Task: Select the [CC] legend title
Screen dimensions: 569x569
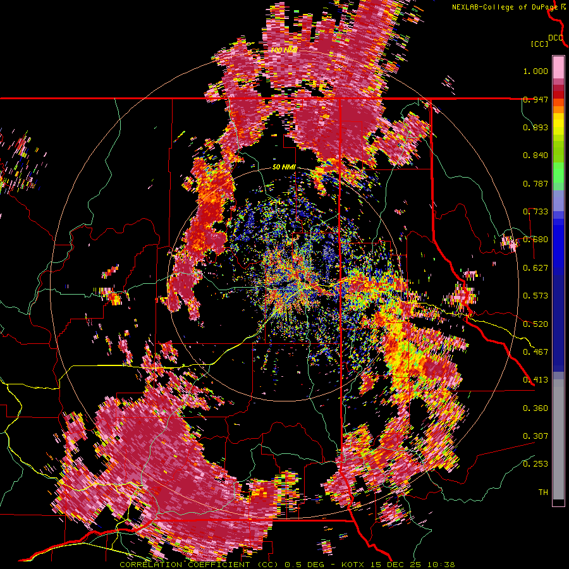Action: 540,44
